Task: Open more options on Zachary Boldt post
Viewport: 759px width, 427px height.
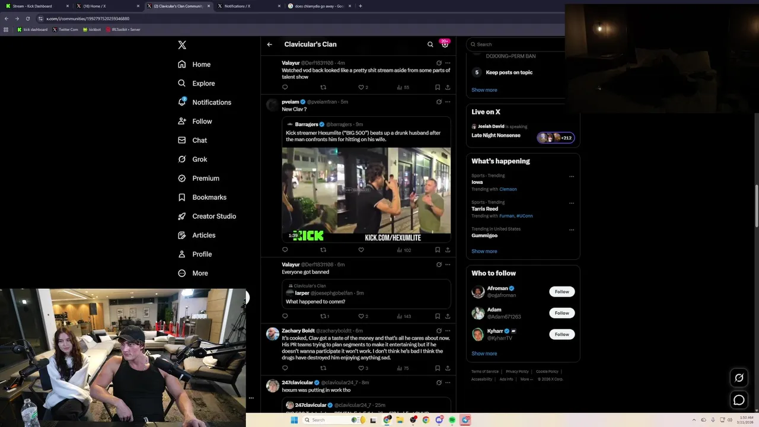Action: pyautogui.click(x=448, y=331)
